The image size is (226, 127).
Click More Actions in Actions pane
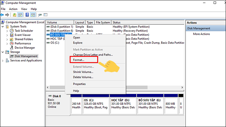[x=201, y=34]
